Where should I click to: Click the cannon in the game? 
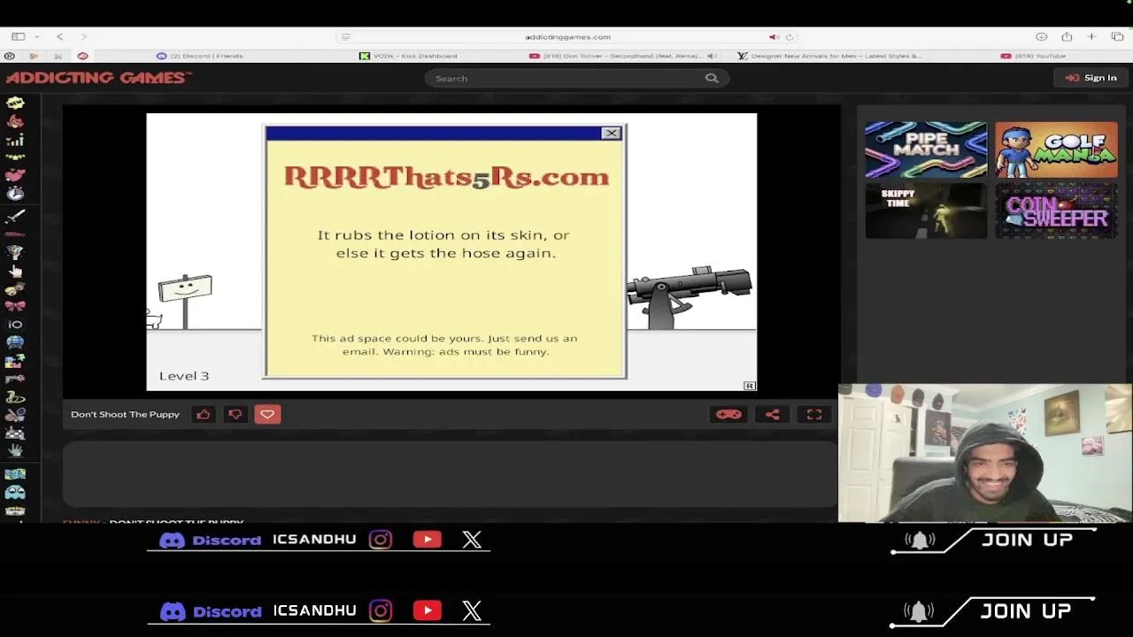[690, 296]
